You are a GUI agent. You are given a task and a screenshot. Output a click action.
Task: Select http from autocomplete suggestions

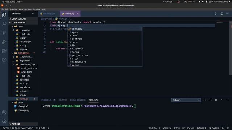point(105,58)
